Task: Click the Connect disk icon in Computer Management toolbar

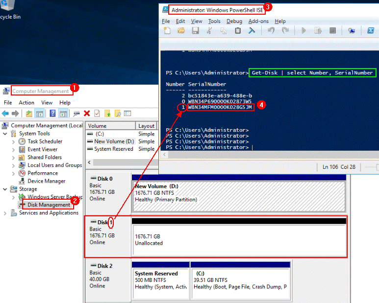Action: pos(76,113)
